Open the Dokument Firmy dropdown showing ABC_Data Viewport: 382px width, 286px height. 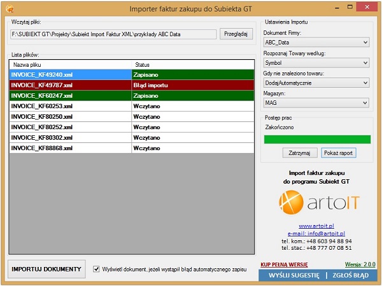[316, 43]
